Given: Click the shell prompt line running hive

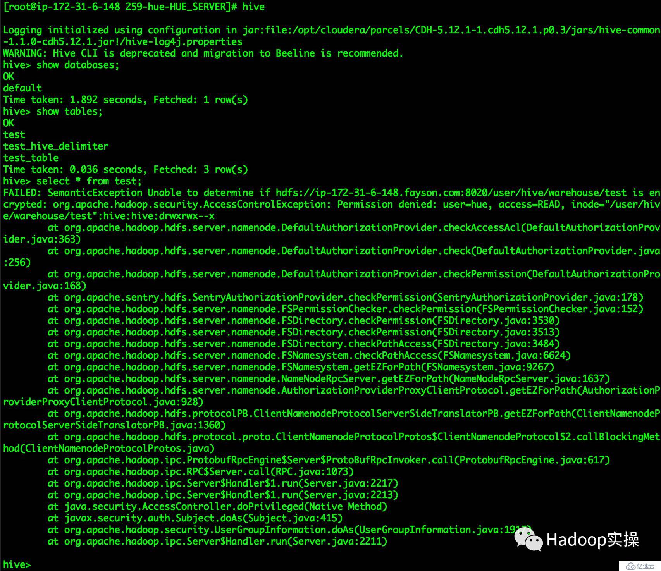Looking at the screenshot, I should coord(134,7).
